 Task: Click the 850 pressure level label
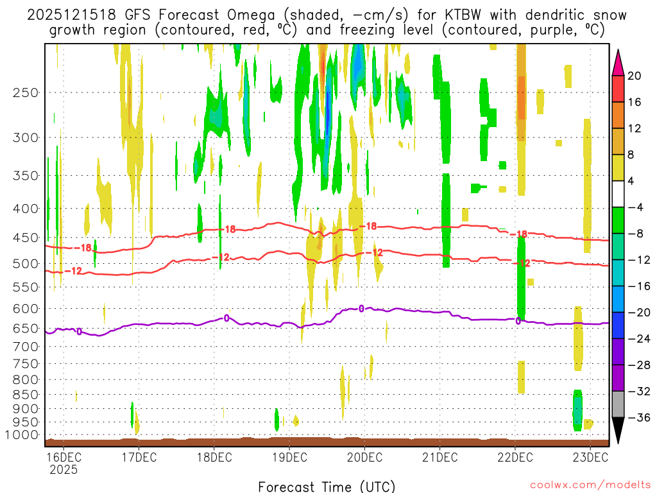point(26,395)
